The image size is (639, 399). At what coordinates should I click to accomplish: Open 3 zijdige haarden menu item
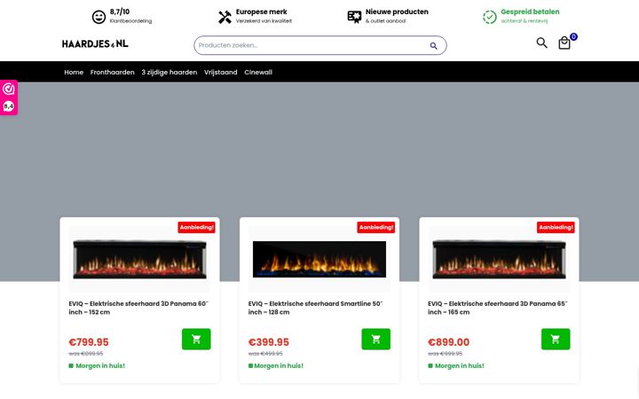(x=170, y=72)
